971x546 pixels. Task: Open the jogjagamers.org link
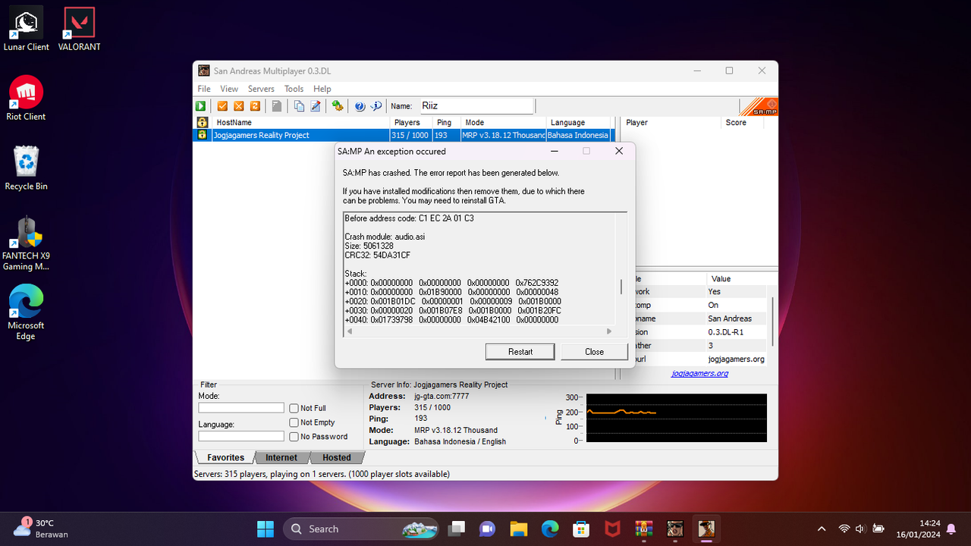point(699,373)
